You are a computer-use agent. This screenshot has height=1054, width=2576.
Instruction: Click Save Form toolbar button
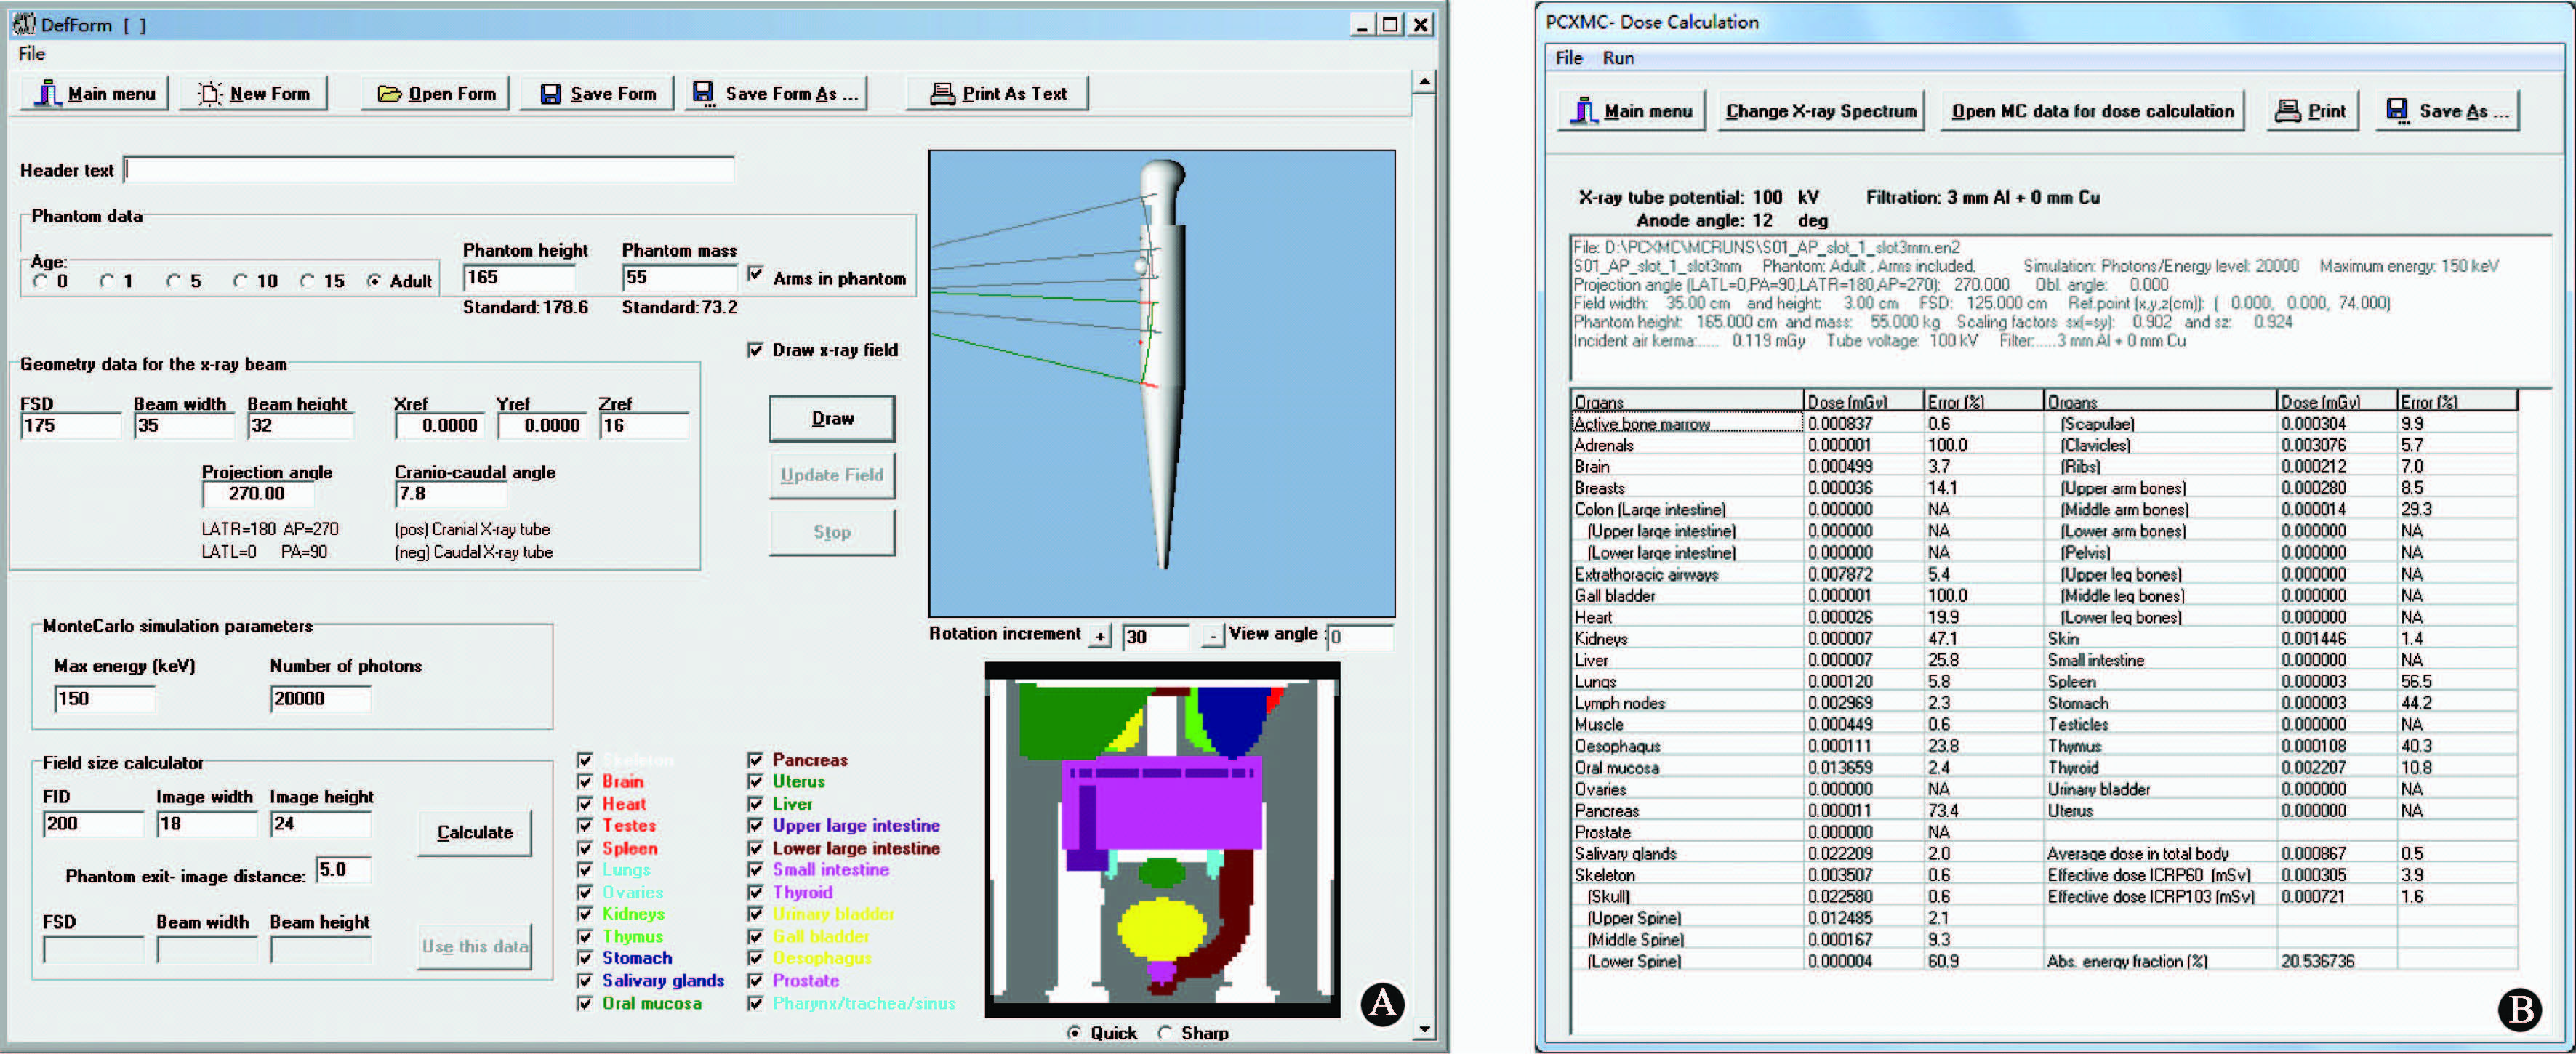click(x=597, y=93)
